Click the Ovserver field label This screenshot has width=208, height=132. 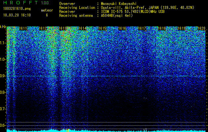67,4
